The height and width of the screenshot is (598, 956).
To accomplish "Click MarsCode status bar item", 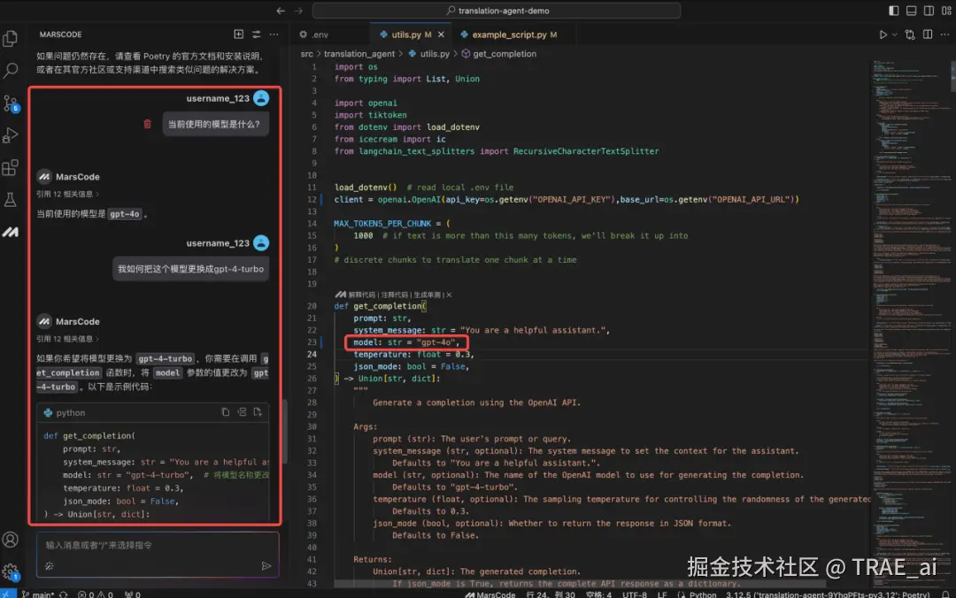I will [x=490, y=594].
